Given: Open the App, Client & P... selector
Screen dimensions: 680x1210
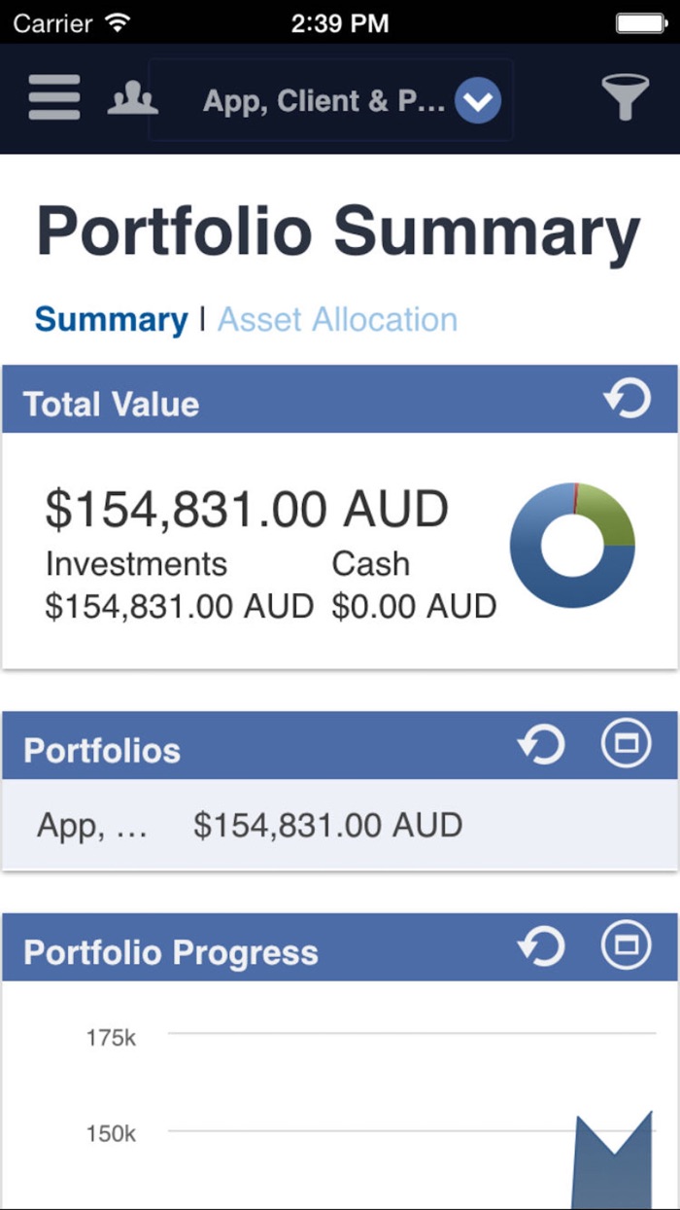Looking at the screenshot, I should click(323, 100).
